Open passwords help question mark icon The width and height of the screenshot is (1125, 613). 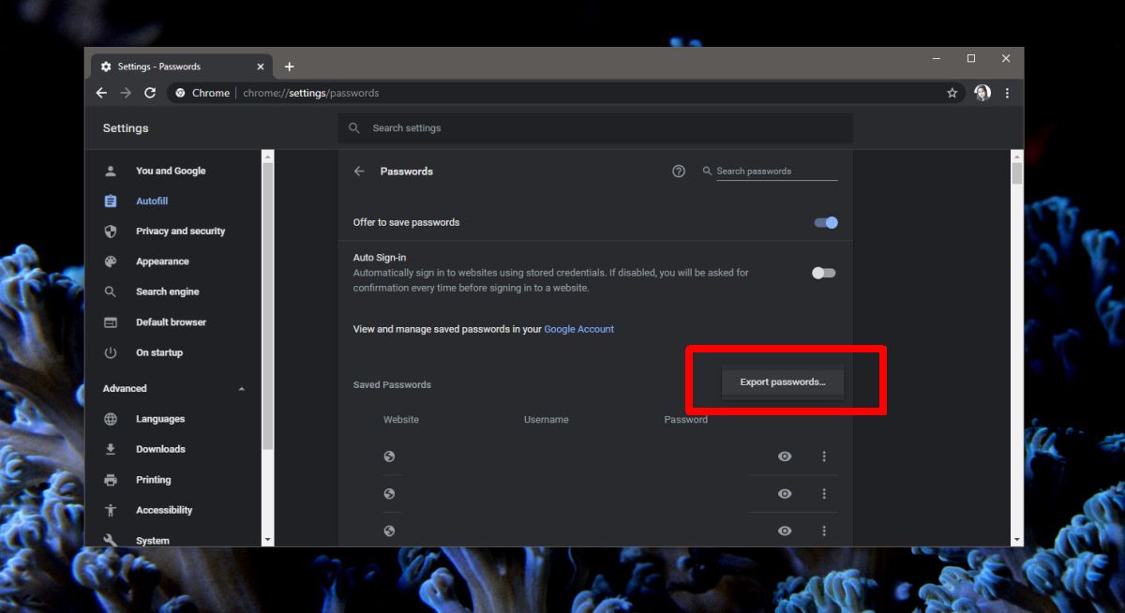coord(679,172)
